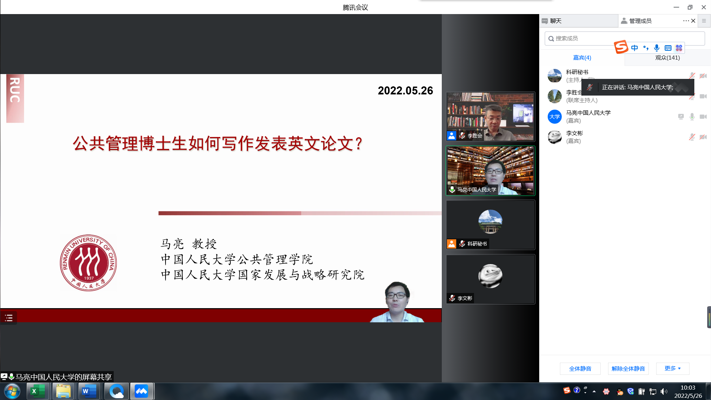This screenshot has width=711, height=400.
Task: Click the volume level bar at right edge
Action: (709, 317)
